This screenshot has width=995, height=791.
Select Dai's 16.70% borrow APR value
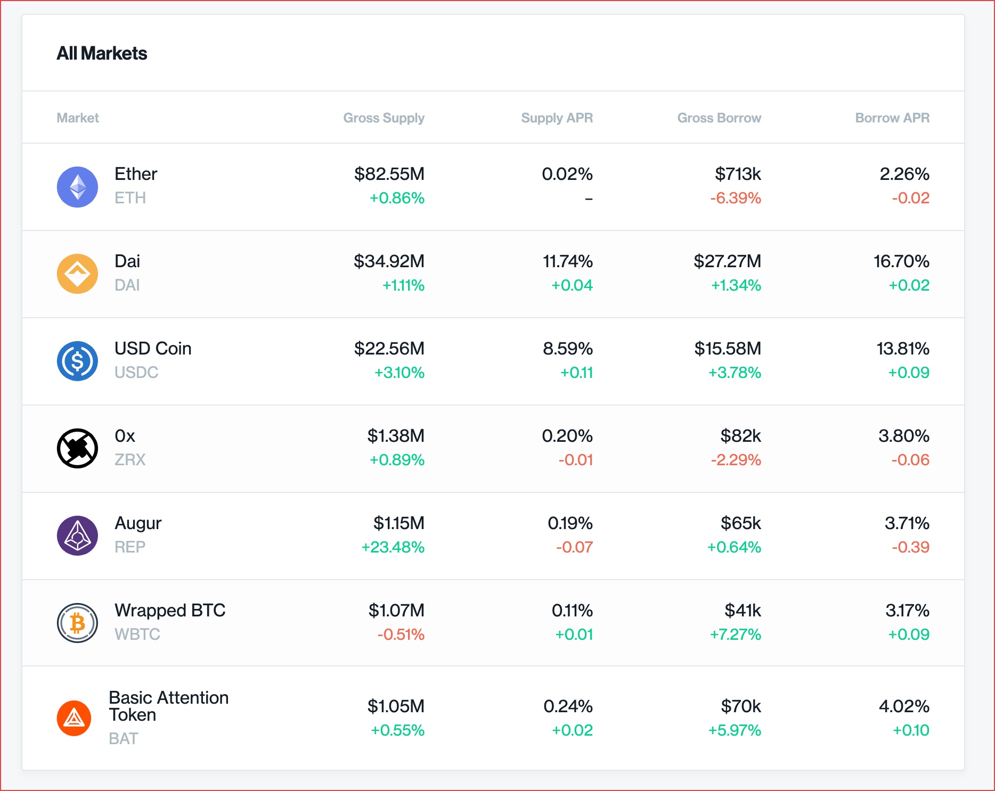(x=901, y=261)
